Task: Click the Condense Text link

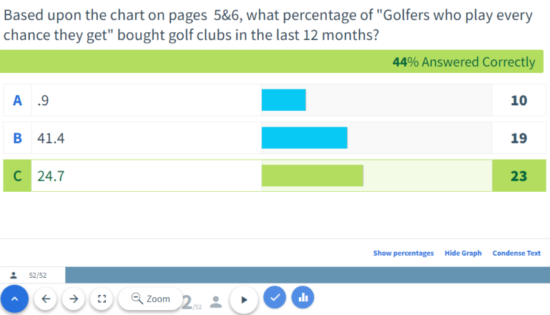Action: 516,253
